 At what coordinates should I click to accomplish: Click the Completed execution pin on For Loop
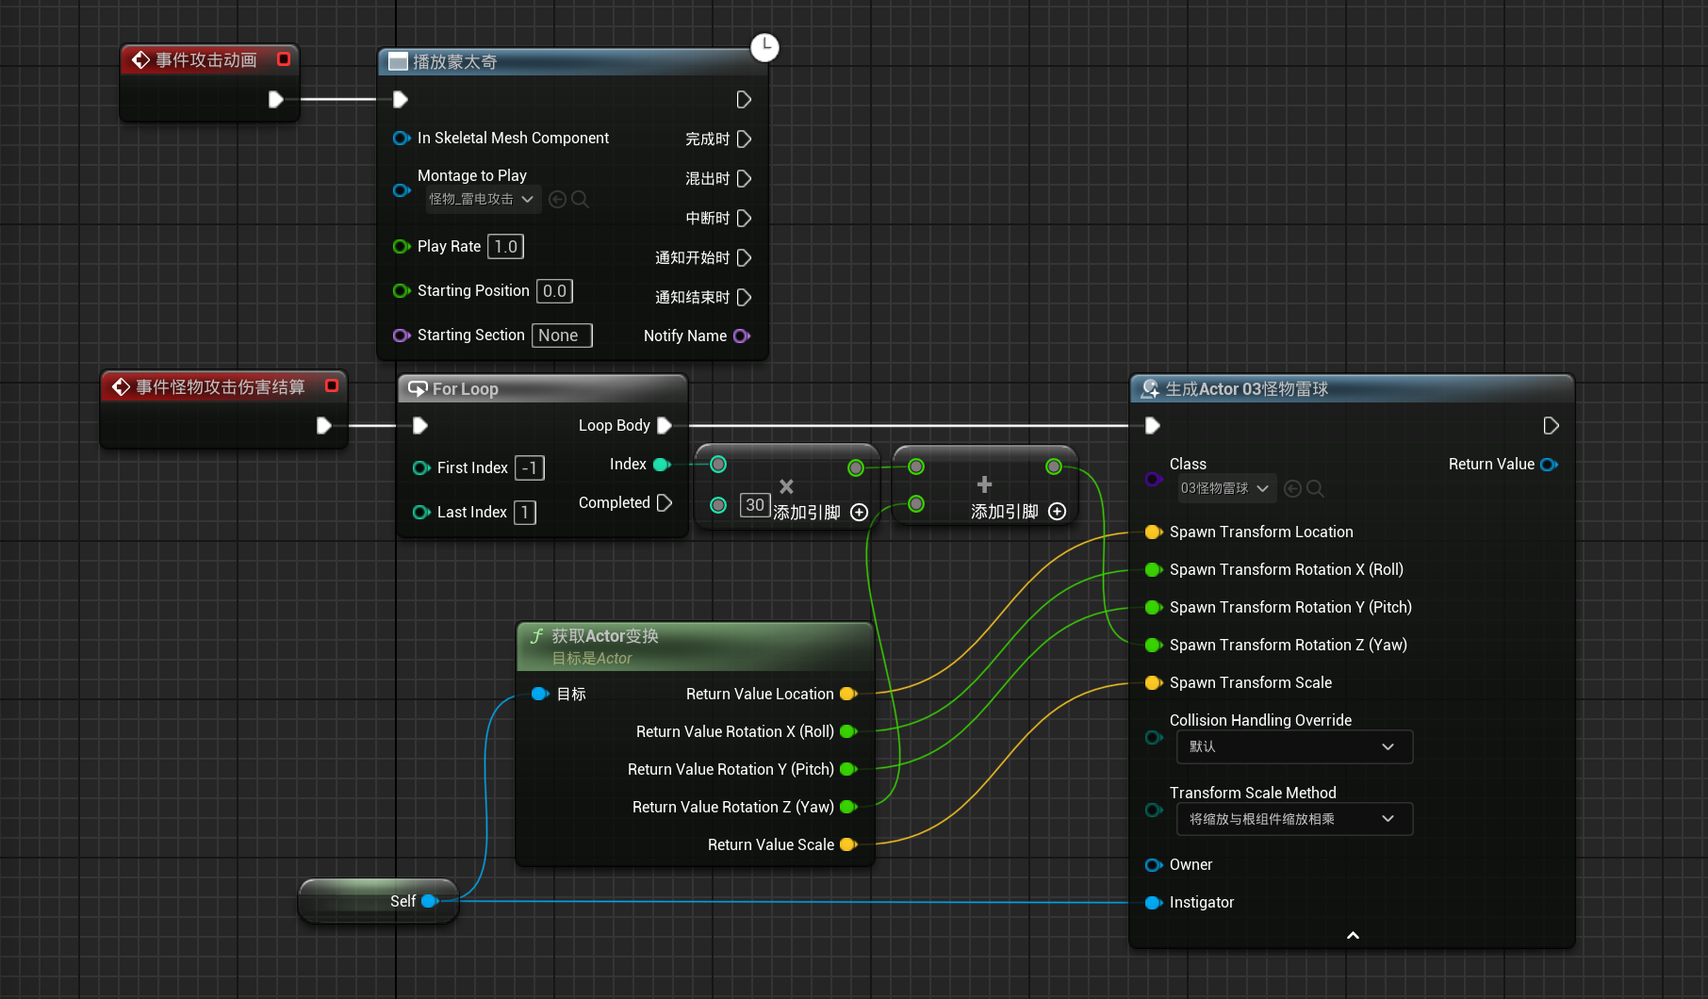664,502
